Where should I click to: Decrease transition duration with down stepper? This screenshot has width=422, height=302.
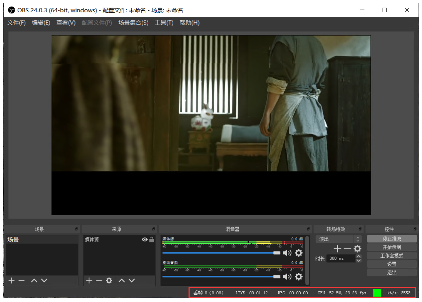click(x=358, y=260)
